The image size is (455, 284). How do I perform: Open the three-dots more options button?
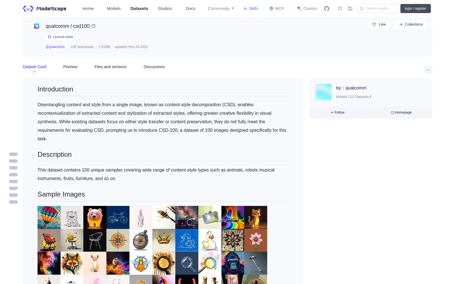428,70
